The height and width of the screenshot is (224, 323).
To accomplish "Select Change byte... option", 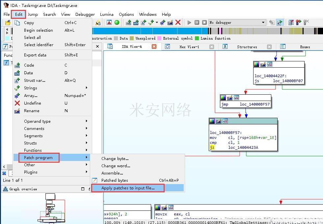I will pos(137,159).
